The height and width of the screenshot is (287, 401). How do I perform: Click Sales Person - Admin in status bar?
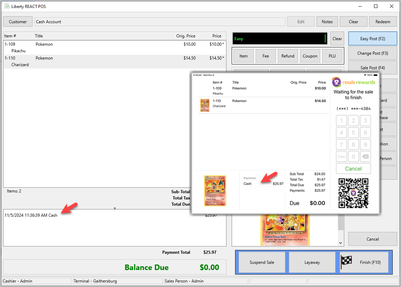206,281
